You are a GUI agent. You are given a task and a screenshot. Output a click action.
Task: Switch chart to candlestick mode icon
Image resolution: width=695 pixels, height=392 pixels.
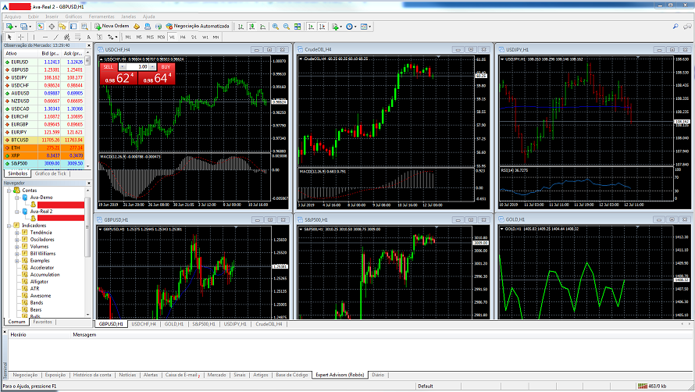tap(251, 27)
